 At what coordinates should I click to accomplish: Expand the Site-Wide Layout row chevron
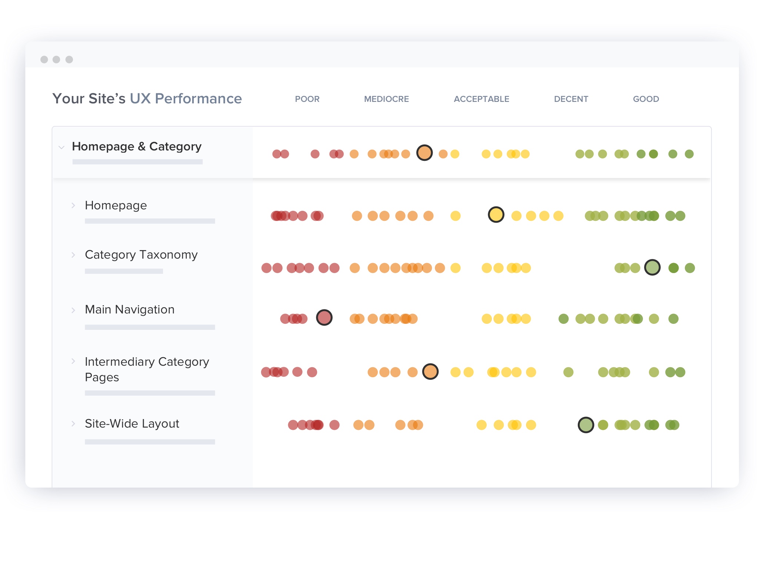(73, 423)
